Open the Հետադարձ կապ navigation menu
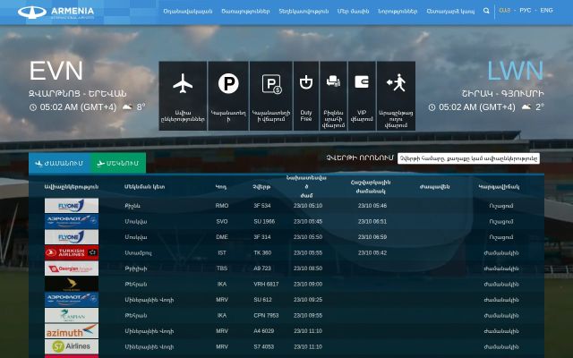This screenshot has width=573, height=358. point(450,12)
